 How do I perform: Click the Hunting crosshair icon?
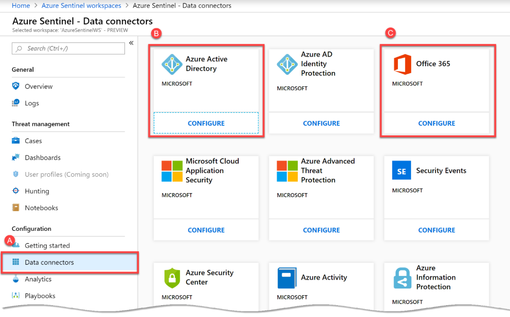[16, 191]
